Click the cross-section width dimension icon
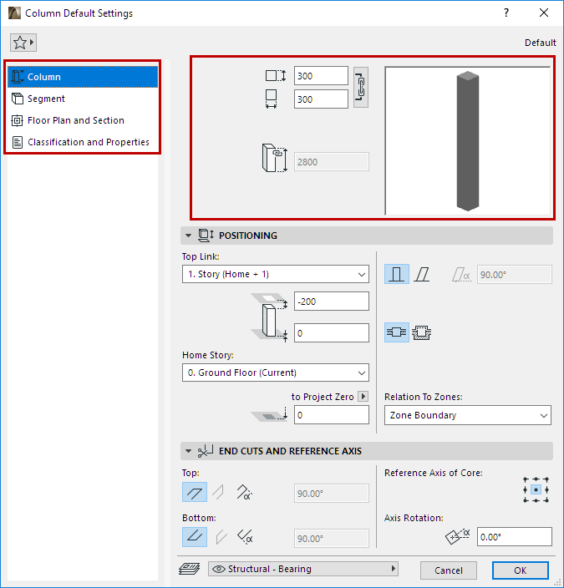This screenshot has height=588, width=564. pyautogui.click(x=272, y=99)
